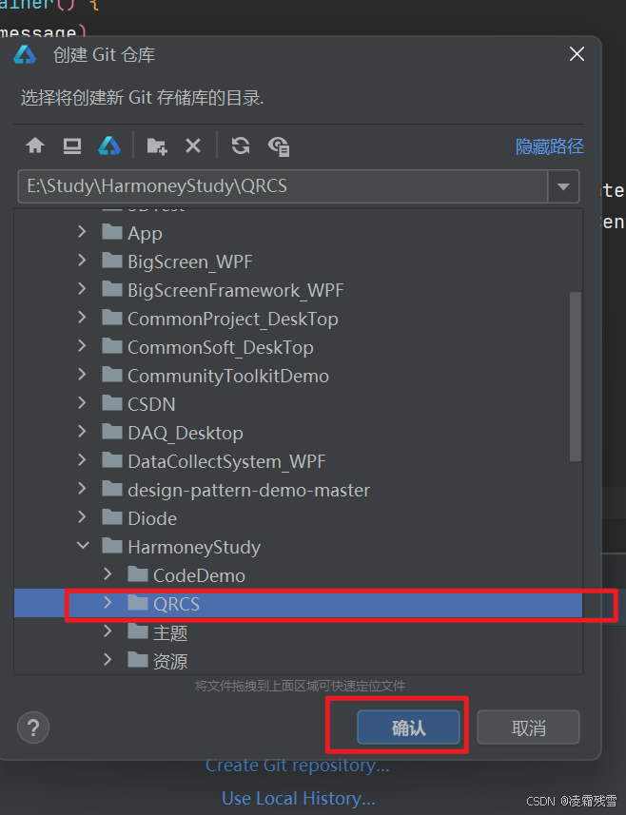Open the path history dropdown
The width and height of the screenshot is (626, 815).
563,186
